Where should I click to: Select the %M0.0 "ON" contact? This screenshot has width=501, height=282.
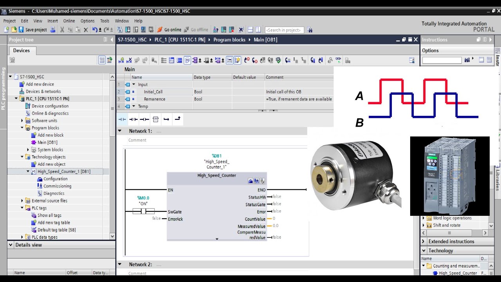tap(143, 211)
